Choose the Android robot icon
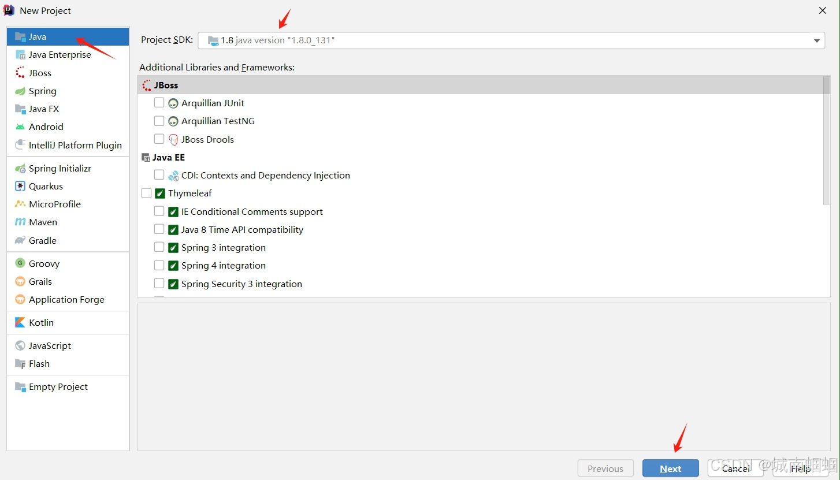 20,127
